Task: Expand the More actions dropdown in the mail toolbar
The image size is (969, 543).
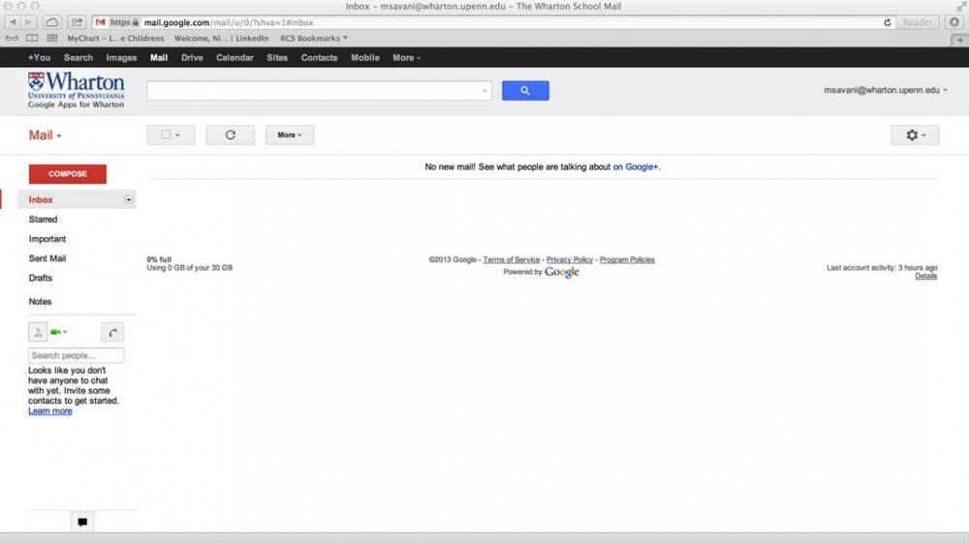Action: click(289, 136)
